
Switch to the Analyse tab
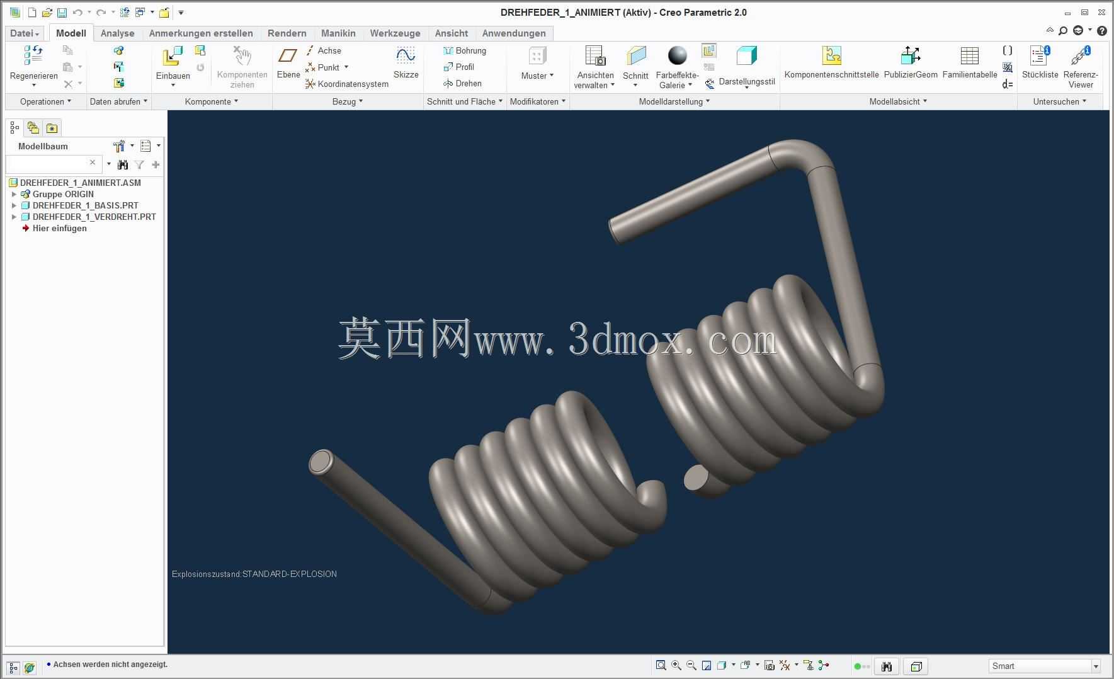117,33
